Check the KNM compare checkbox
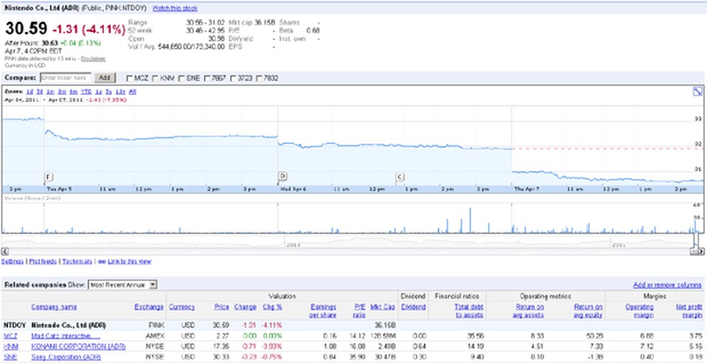This screenshot has width=707, height=363. 156,78
